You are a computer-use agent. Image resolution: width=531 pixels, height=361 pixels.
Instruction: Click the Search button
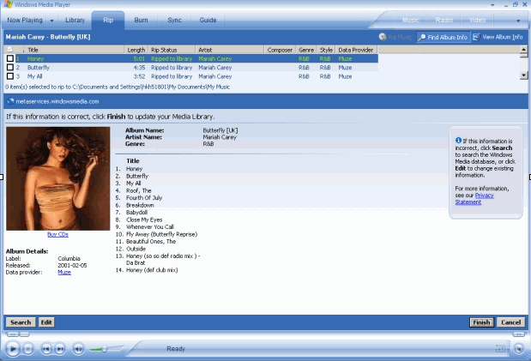coord(21,322)
